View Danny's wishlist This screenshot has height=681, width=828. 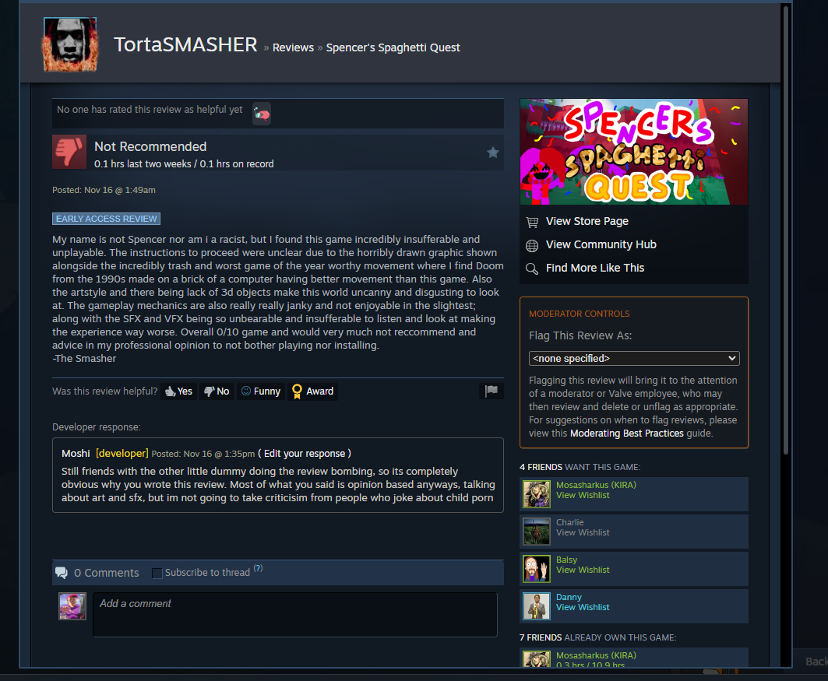(x=583, y=607)
